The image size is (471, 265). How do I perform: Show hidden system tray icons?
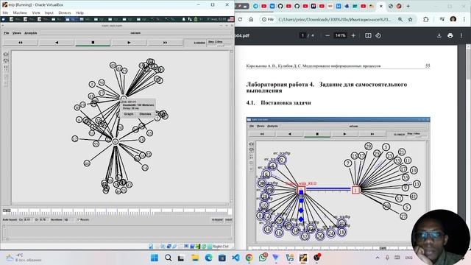tap(378, 258)
